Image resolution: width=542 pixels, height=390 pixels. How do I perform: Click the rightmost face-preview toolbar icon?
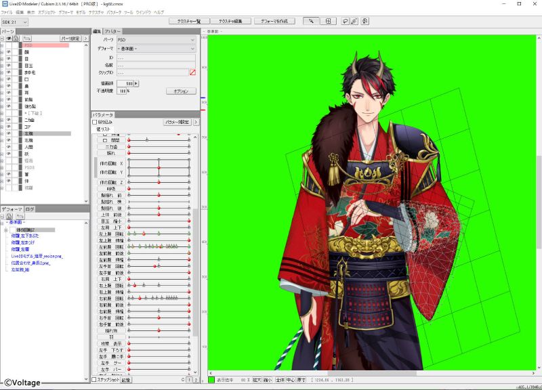tap(365, 21)
